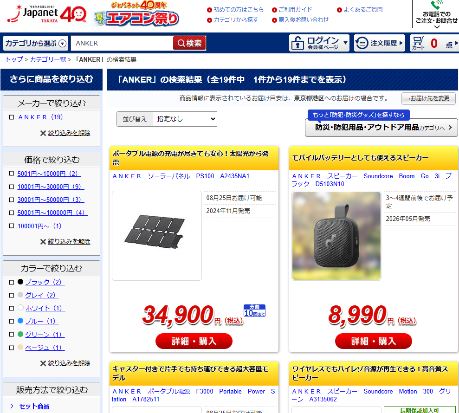Expand the ログイン menu arrow
This screenshot has width=459, height=413.
[345, 43]
